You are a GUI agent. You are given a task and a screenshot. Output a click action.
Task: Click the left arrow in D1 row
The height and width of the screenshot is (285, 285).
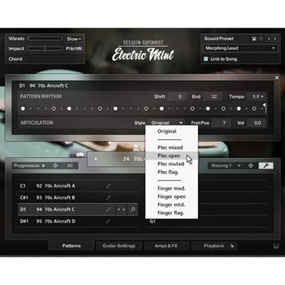pyautogui.click(x=119, y=210)
